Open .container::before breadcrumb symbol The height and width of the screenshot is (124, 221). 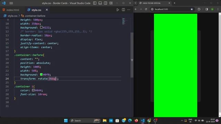point(35,16)
